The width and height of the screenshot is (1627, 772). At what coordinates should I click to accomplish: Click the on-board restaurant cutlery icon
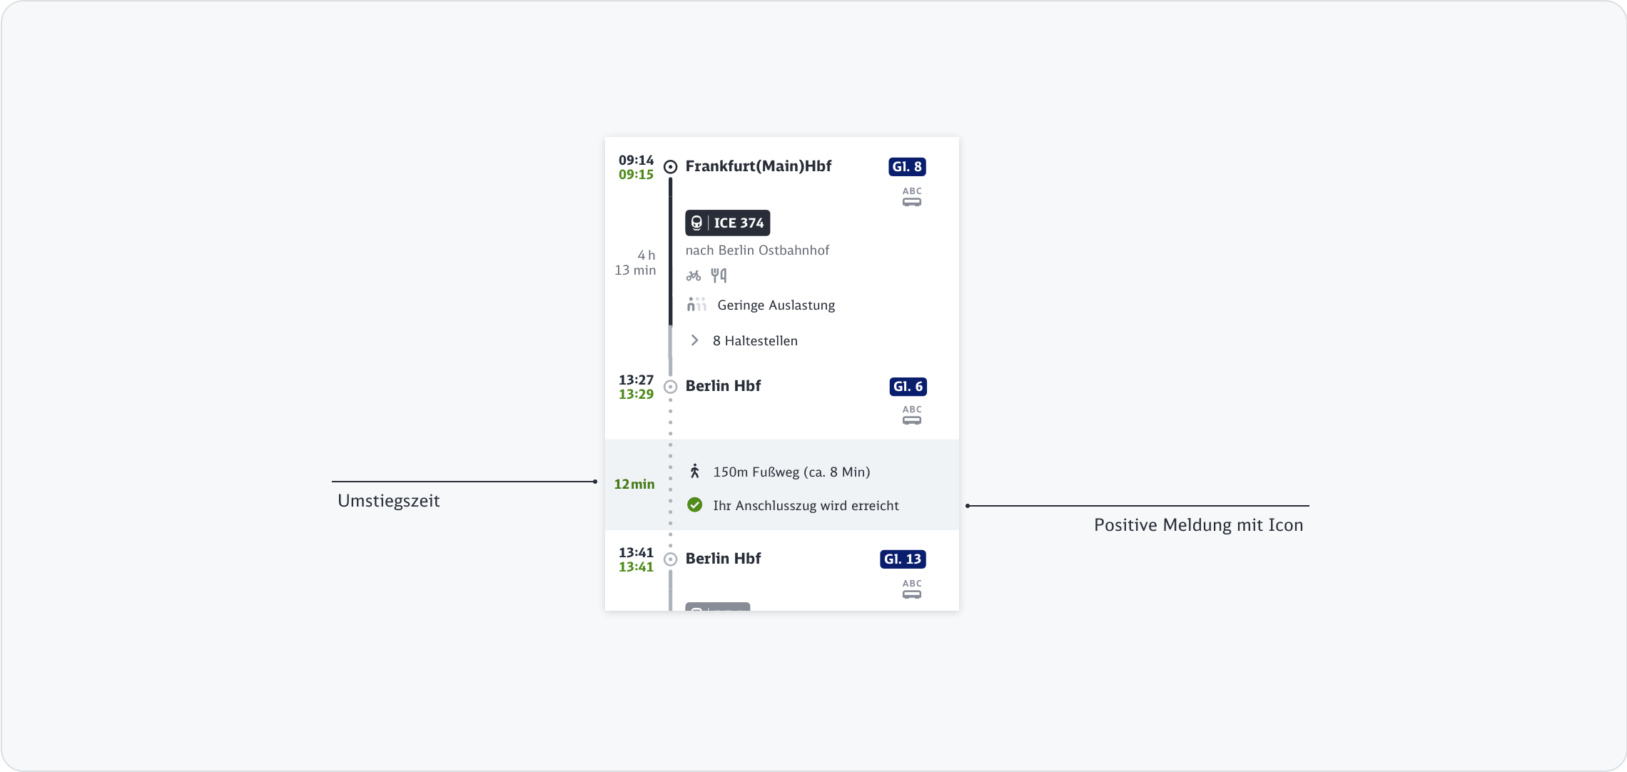[719, 275]
